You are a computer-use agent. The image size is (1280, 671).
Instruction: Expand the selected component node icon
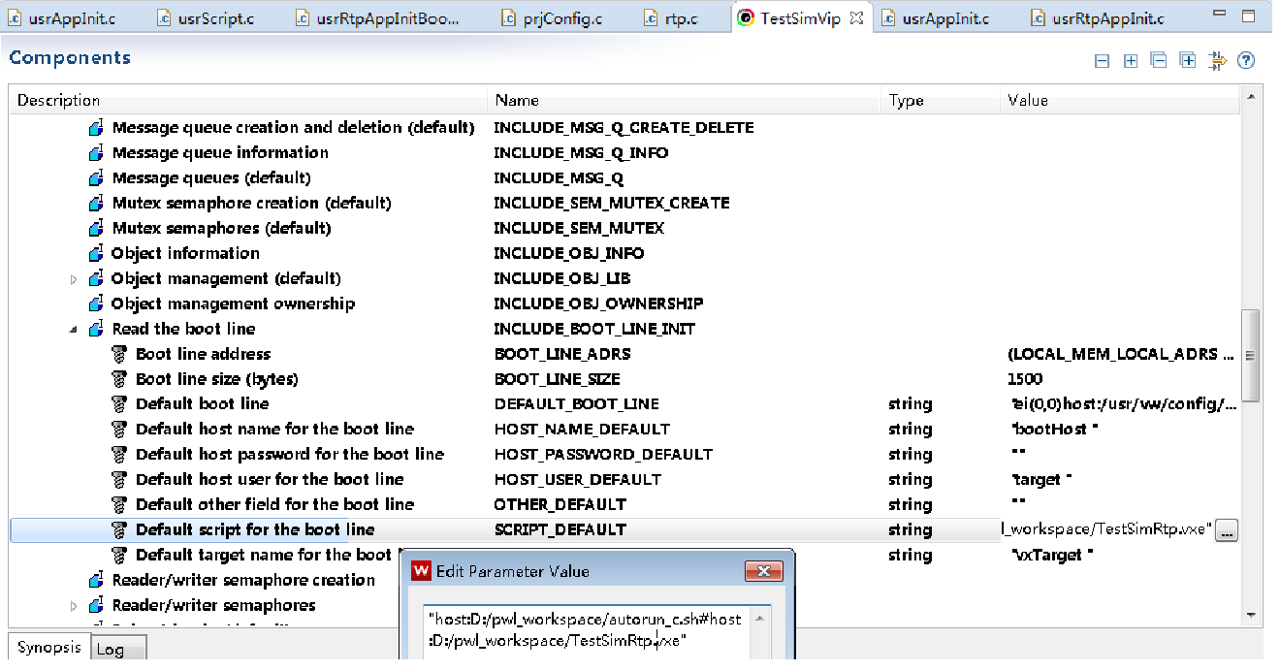tap(1131, 60)
